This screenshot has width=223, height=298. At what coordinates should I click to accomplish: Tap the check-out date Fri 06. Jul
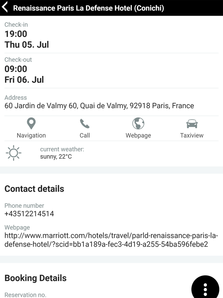pyautogui.click(x=24, y=79)
